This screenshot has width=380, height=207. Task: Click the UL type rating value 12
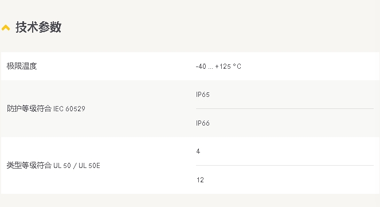click(x=200, y=180)
